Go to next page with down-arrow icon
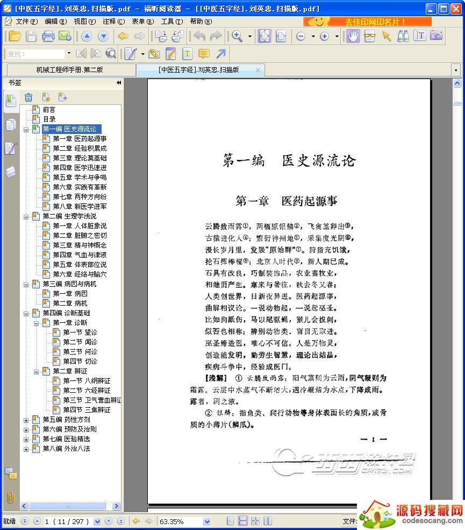Viewport: 465px width, 530px height. click(103, 36)
